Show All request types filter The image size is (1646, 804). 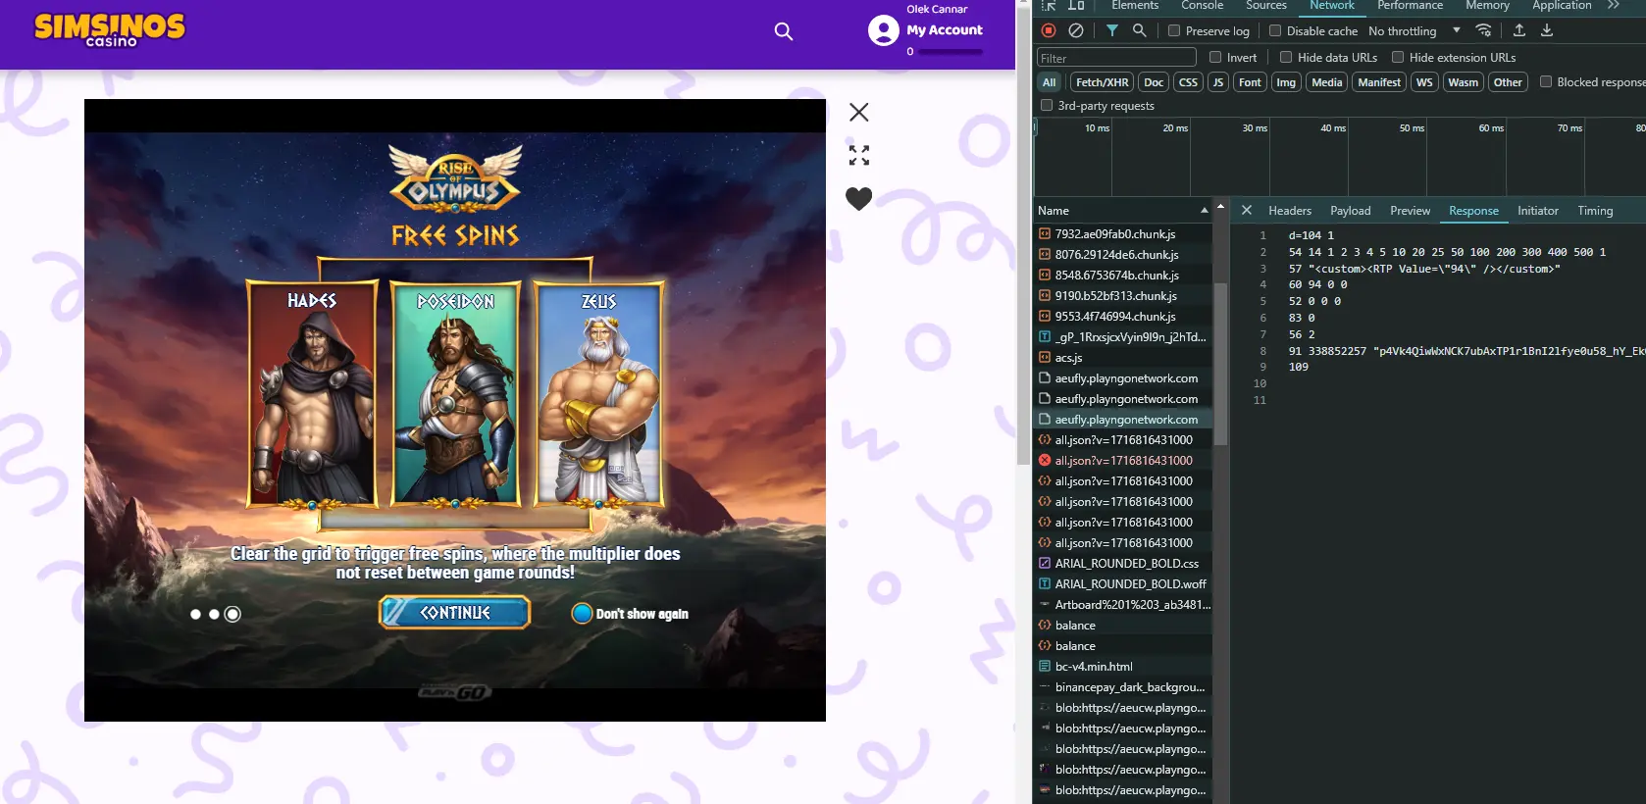[x=1049, y=82]
